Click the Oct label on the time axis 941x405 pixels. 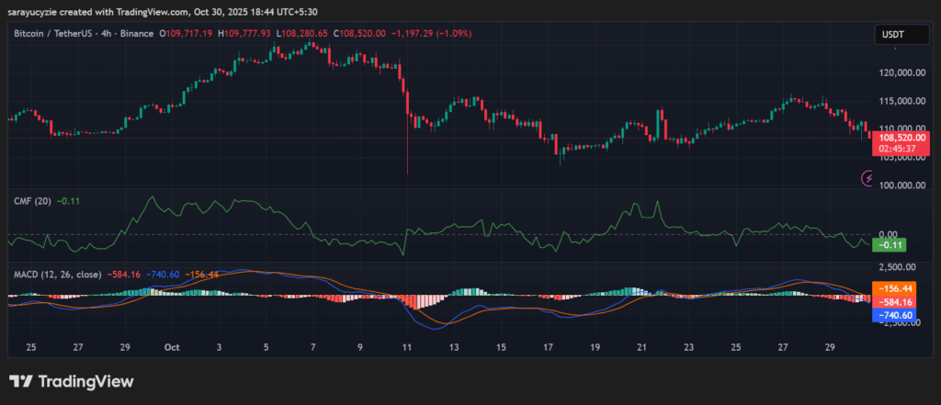pos(171,348)
